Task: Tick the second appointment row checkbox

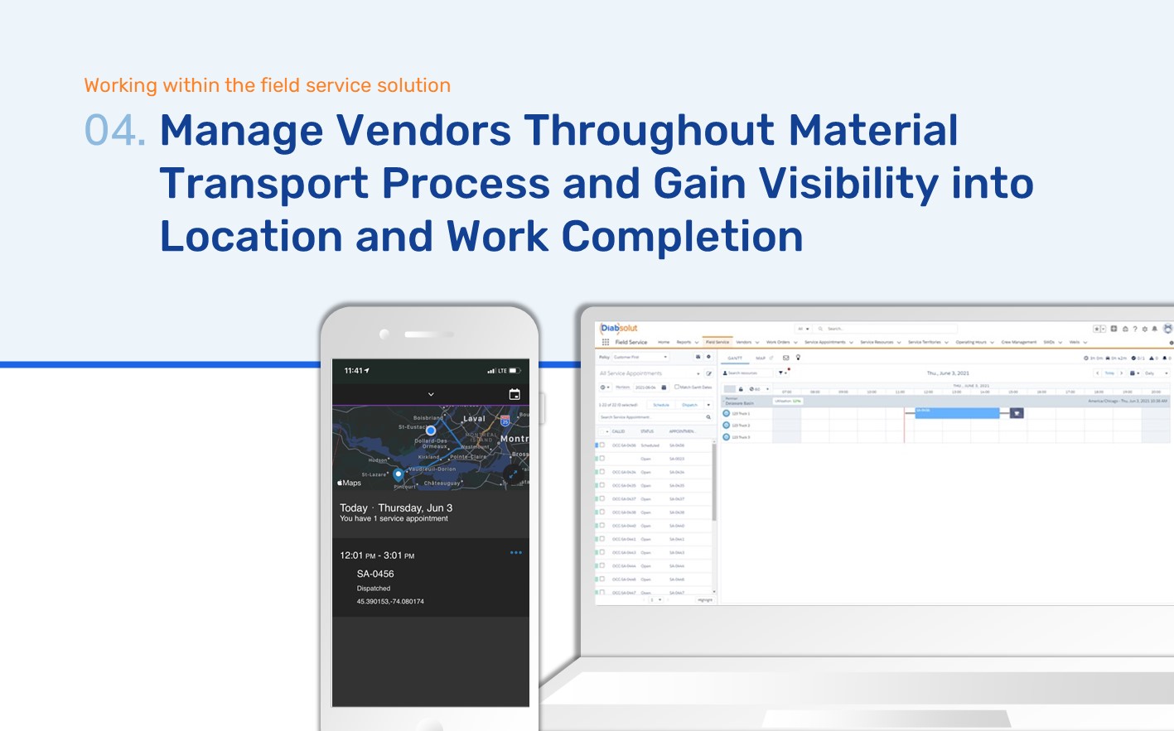Action: point(602,459)
